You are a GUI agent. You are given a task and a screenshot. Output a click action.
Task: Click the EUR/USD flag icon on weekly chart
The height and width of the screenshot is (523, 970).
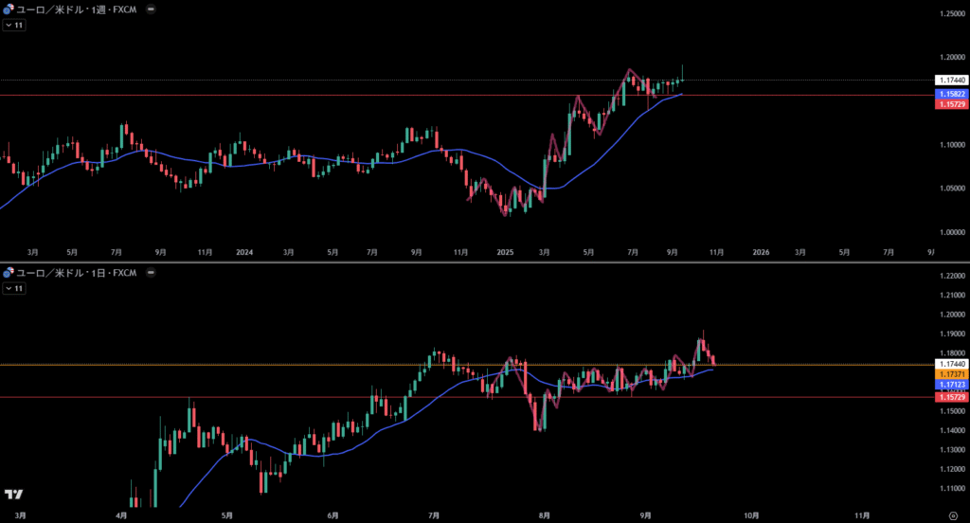(9, 8)
